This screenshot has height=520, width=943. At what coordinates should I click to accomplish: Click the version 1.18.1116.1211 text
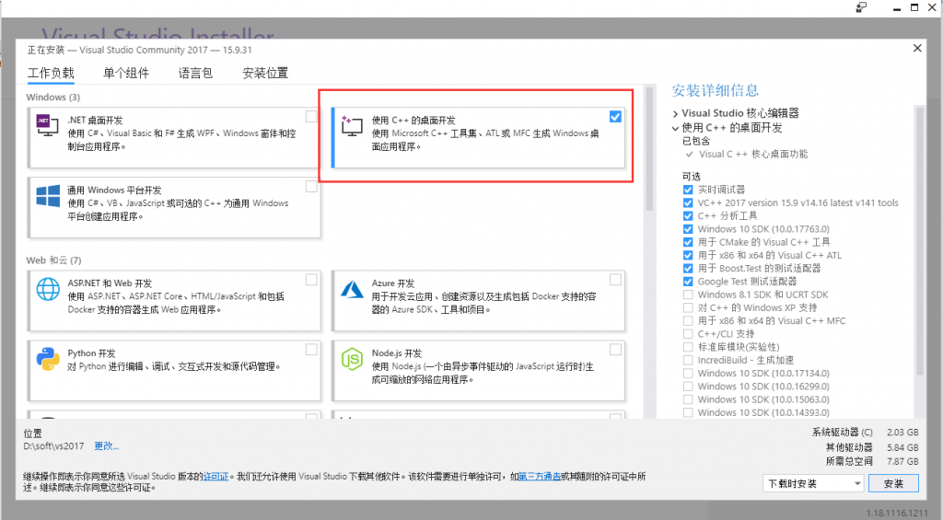tap(897, 513)
